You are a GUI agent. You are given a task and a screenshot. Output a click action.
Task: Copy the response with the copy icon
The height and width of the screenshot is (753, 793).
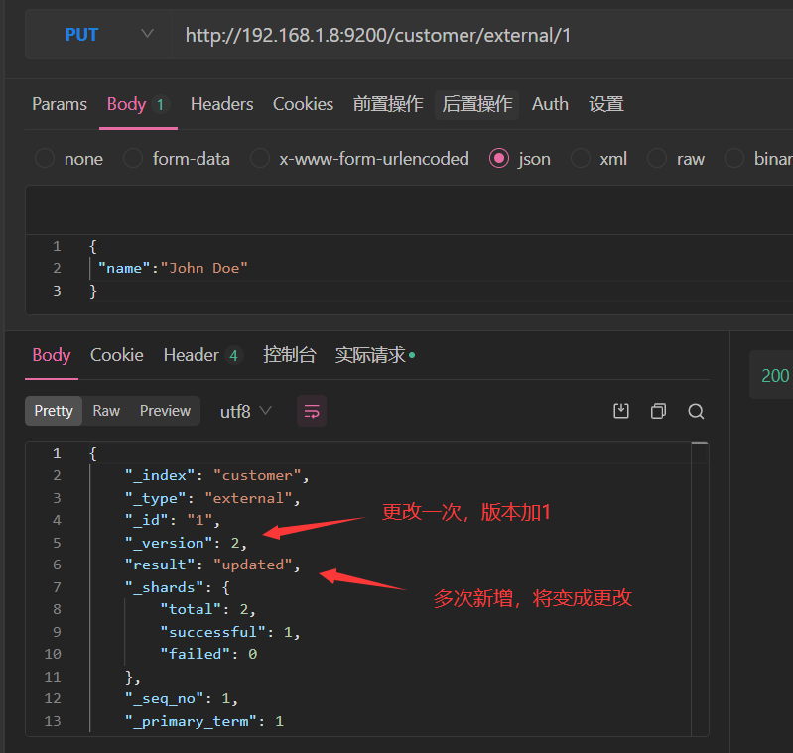658,411
